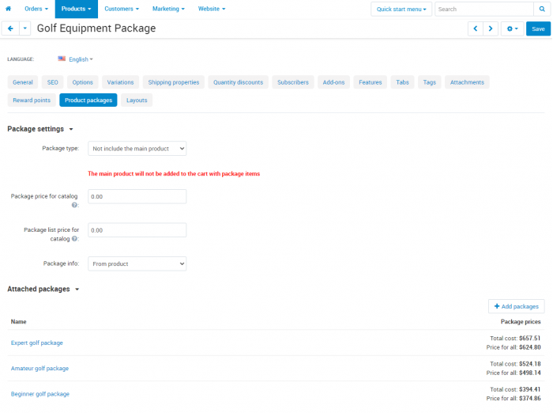The image size is (553, 413).
Task: Open the Shipping properties tab
Action: coord(174,82)
